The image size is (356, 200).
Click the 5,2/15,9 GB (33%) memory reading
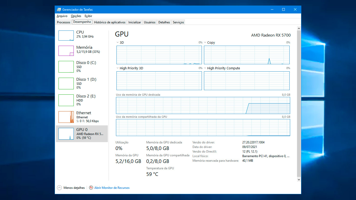(x=88, y=52)
